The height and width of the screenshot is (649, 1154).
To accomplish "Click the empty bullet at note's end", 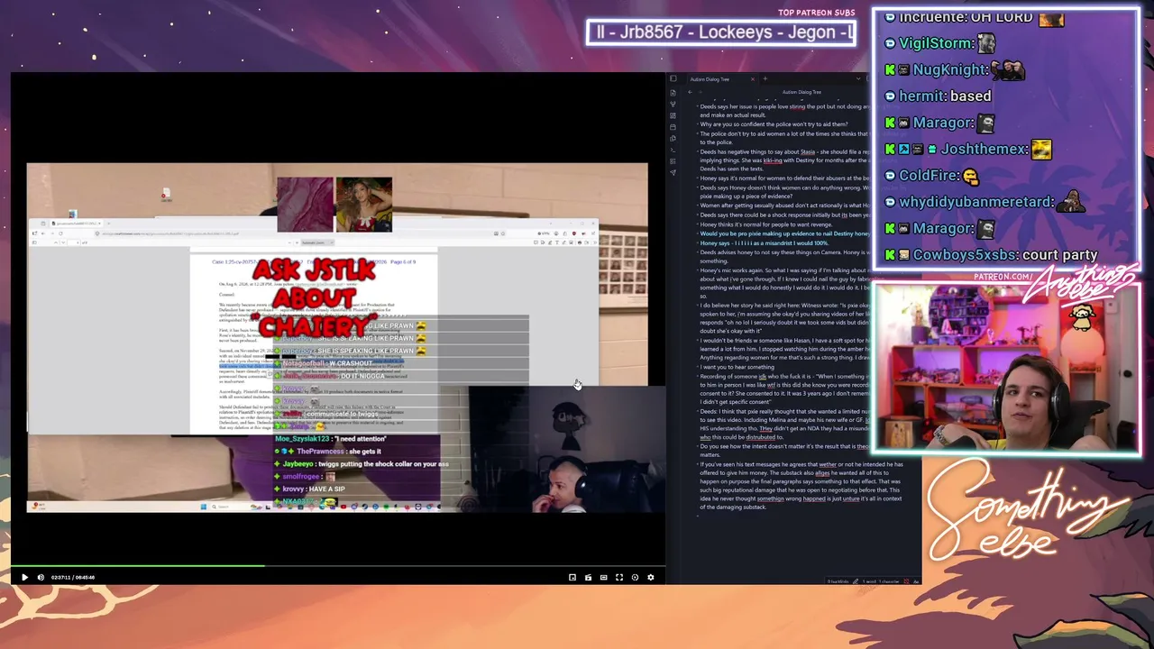I will click(x=698, y=516).
